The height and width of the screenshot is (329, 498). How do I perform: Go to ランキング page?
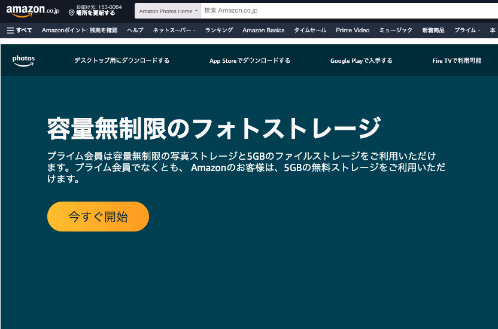(x=219, y=30)
